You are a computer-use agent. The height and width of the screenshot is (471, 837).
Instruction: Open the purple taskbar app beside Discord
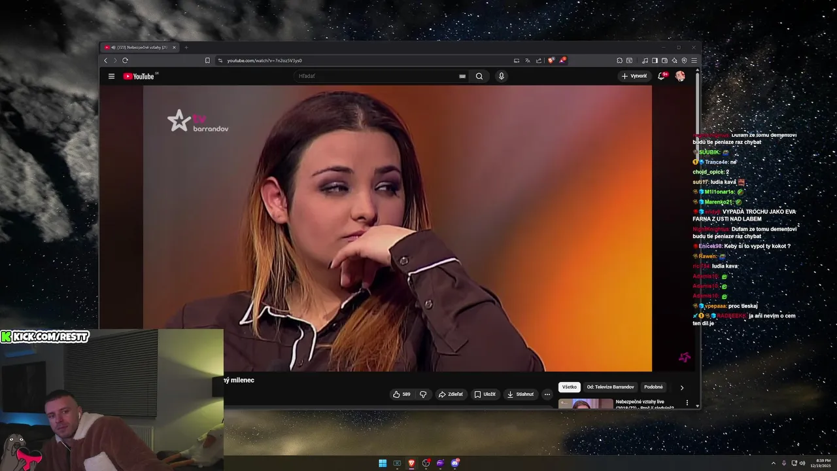pyautogui.click(x=441, y=463)
